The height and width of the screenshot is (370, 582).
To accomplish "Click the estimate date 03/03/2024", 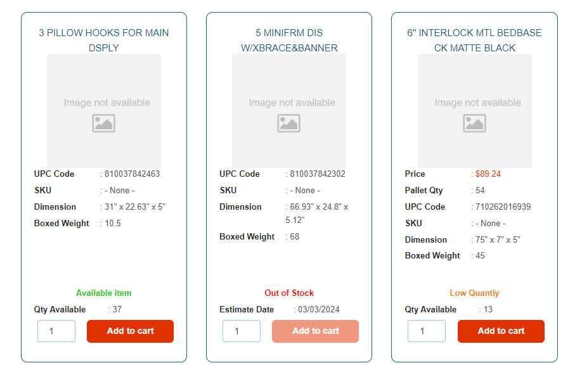I will [x=319, y=309].
